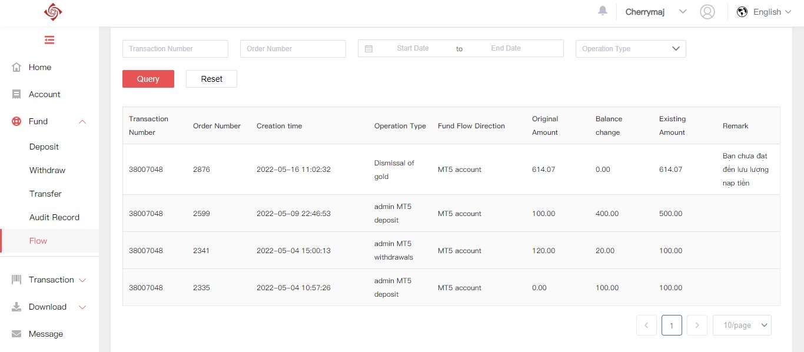Screen dimensions: 804x352
Task: Expand the Transaction menu section
Action: [49, 280]
